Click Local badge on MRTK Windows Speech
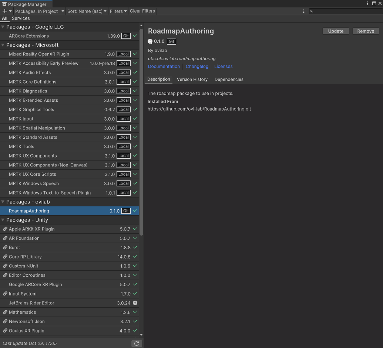Screen dimensions: 383x348 click(x=123, y=183)
